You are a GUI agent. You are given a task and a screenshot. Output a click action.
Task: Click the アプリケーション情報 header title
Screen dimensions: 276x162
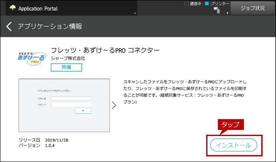tap(50, 26)
